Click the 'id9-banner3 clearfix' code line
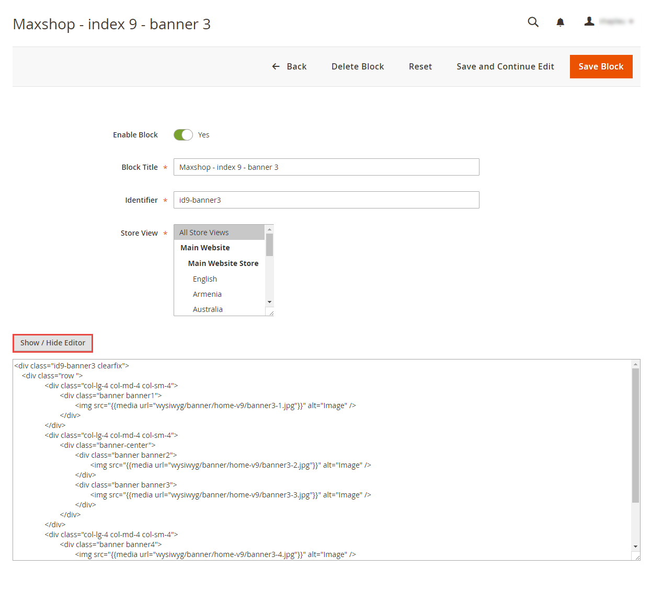Viewport: 651px width, 591px height. (x=72, y=366)
